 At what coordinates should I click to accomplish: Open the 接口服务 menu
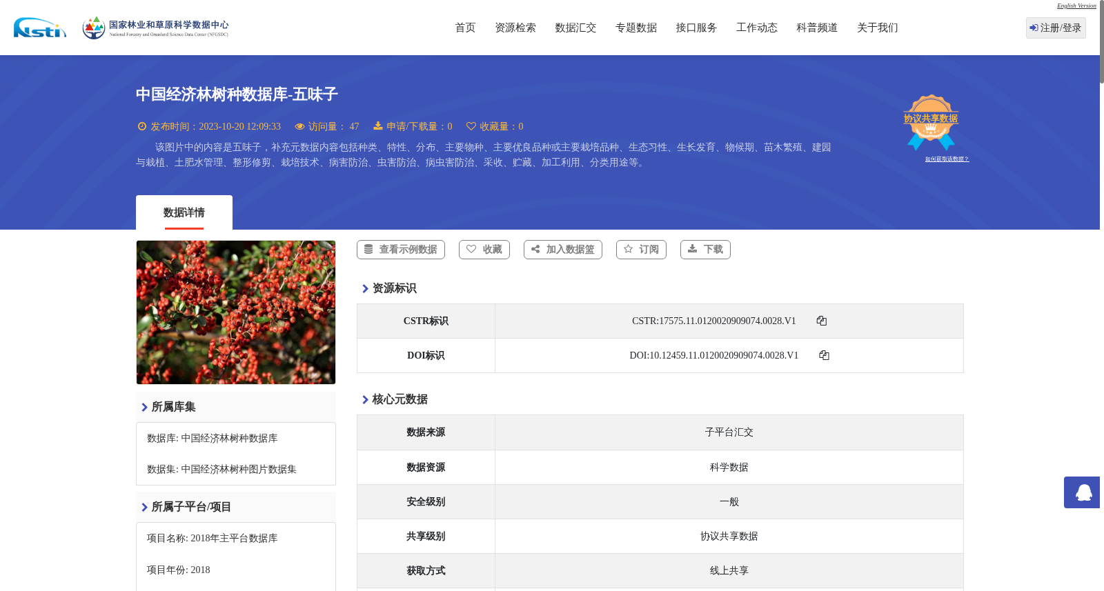[x=696, y=28]
